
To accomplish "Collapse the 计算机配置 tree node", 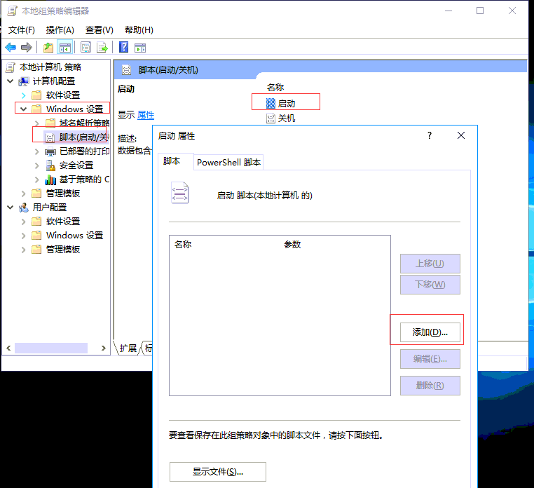I will click(x=10, y=81).
